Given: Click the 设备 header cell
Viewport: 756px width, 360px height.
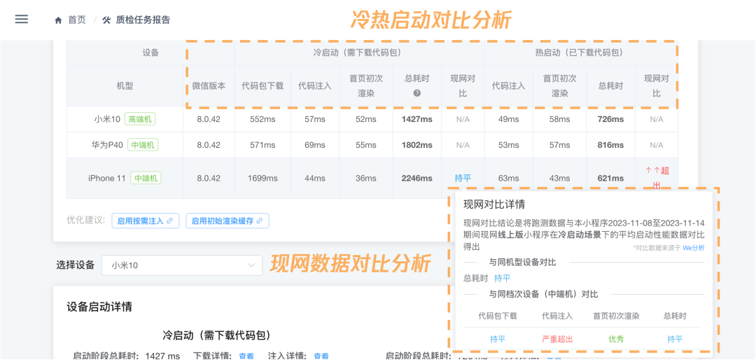Looking at the screenshot, I should (150, 53).
